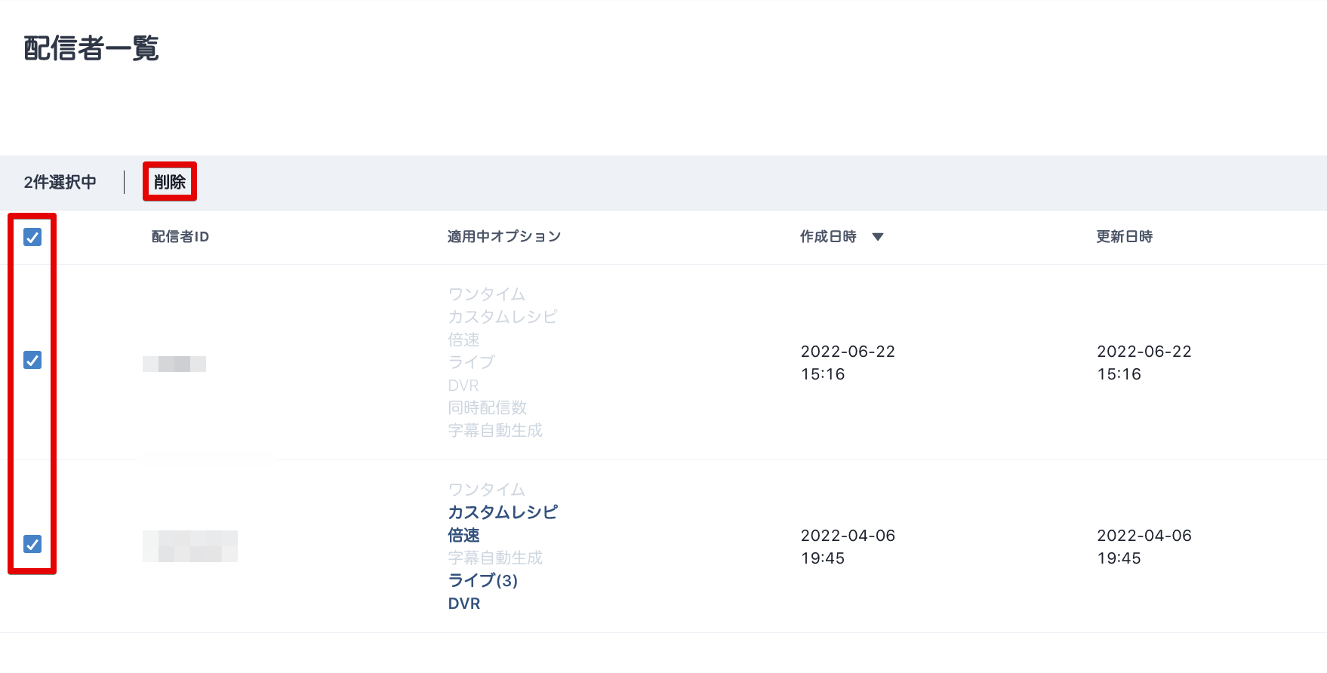1327x673 pixels.
Task: Click the 更新日時 column header
Action: pos(1123,236)
